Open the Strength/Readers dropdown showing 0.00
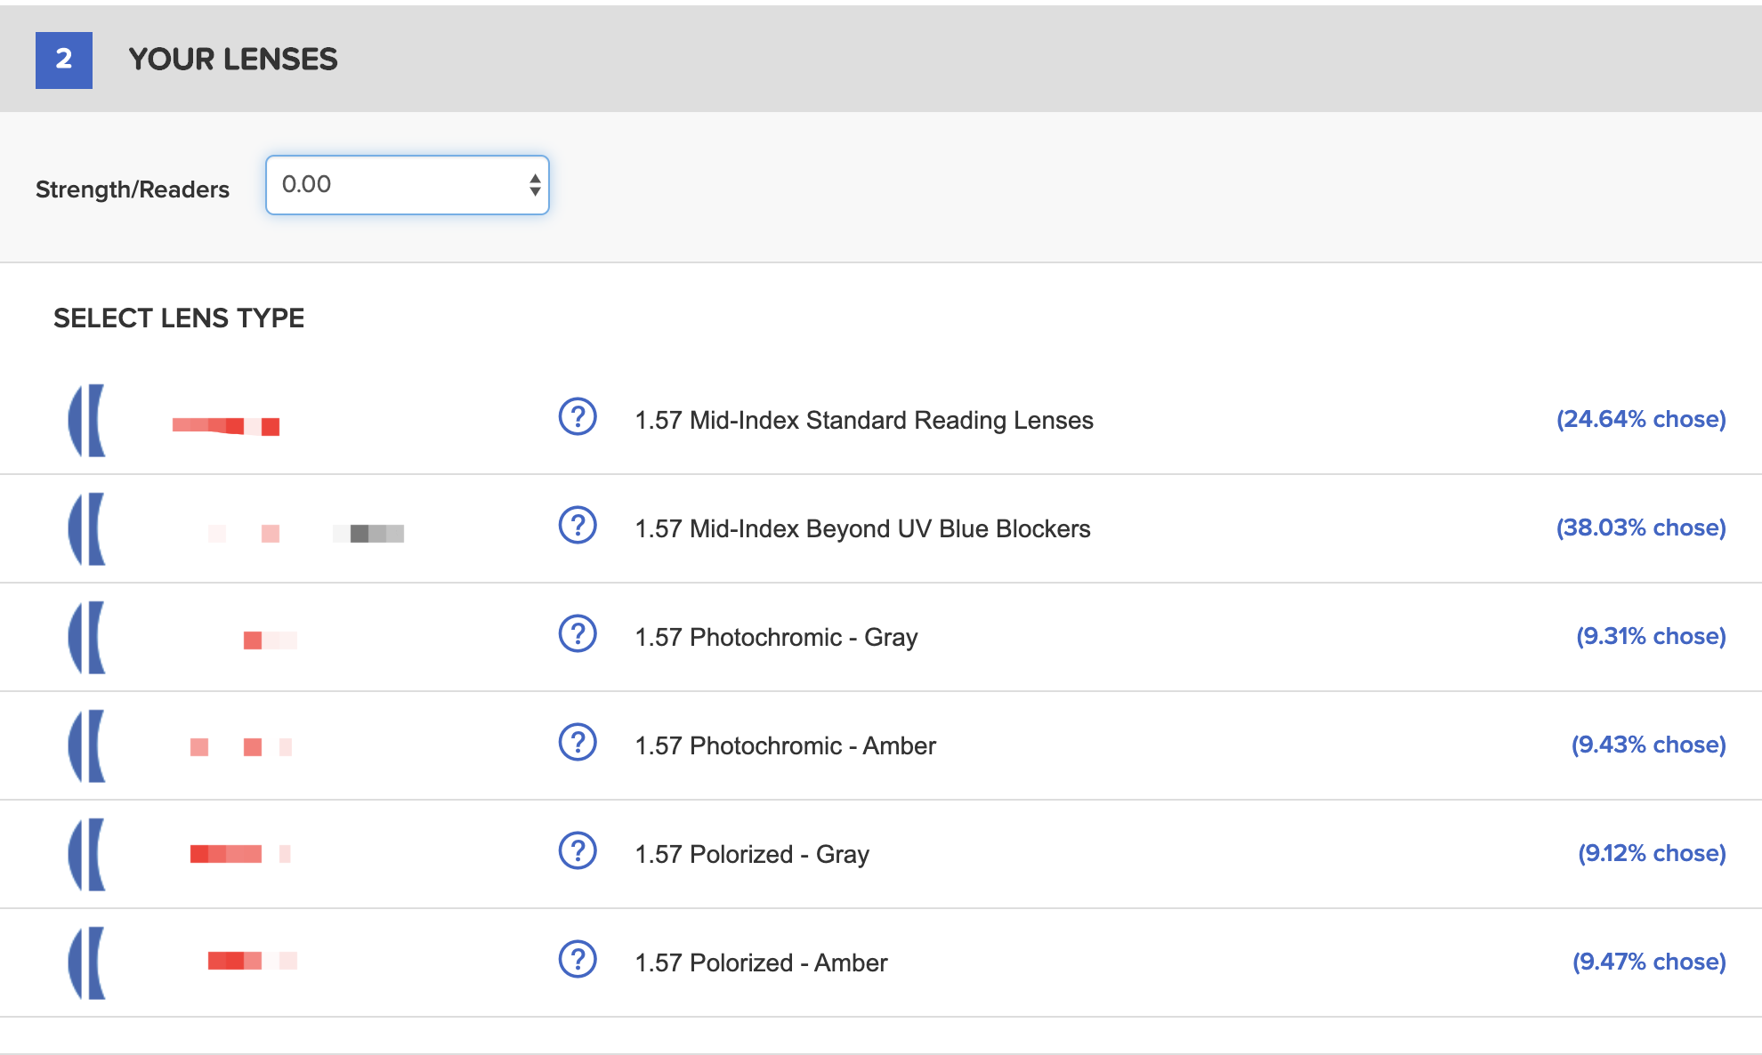The image size is (1762, 1055). pos(408,185)
